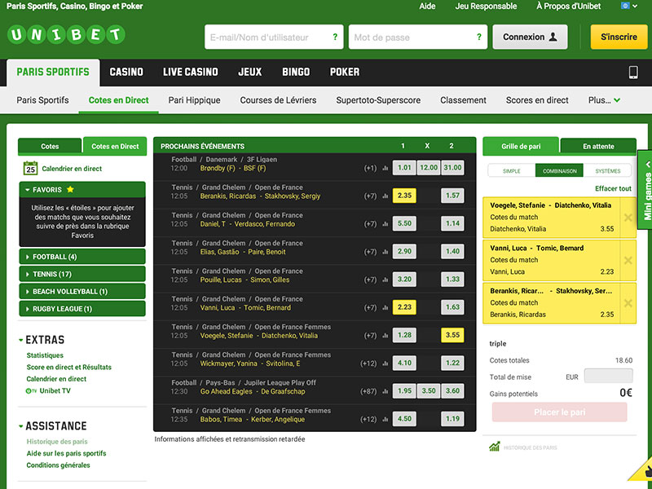Remove Berankis - Stakhovsky bet from slip
Viewport: 652px width, 489px height.
tap(628, 303)
